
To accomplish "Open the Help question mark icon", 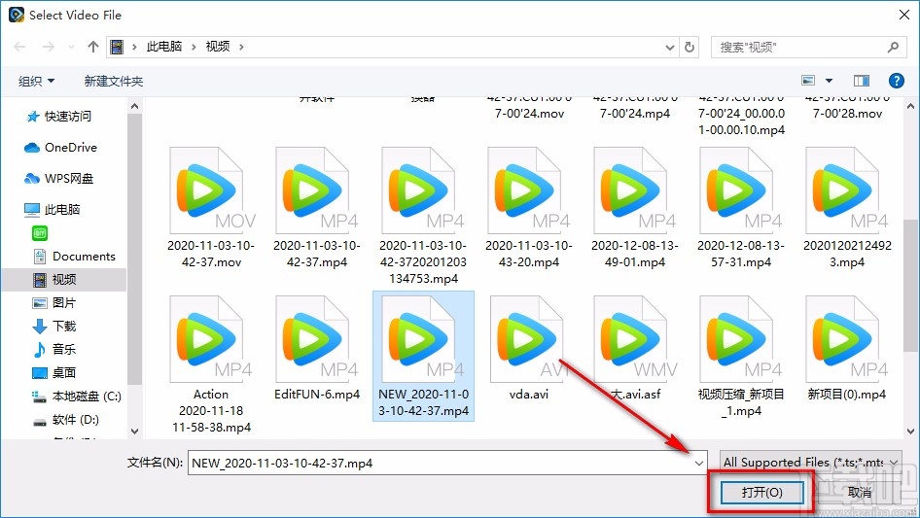I will (x=896, y=81).
